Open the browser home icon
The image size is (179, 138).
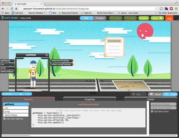click(x=16, y=9)
